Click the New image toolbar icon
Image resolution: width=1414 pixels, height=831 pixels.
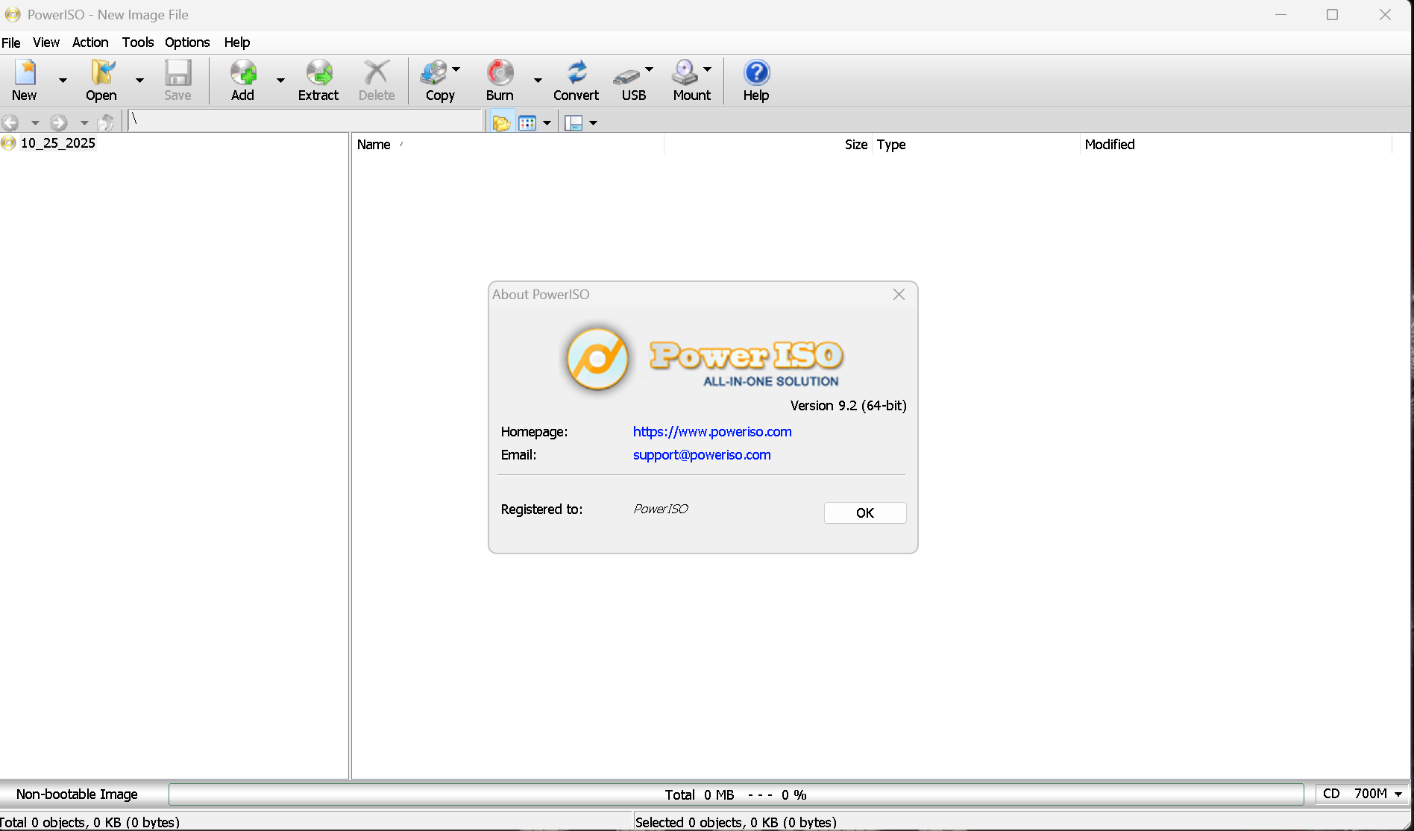(25, 74)
